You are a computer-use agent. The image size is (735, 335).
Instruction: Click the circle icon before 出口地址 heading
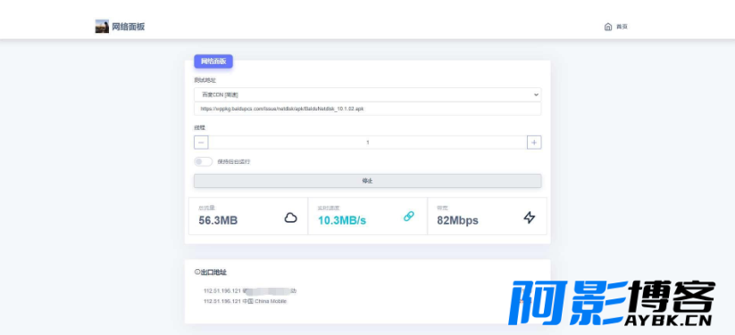pos(196,273)
